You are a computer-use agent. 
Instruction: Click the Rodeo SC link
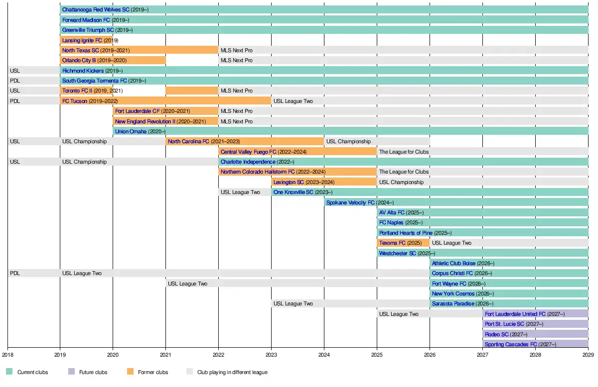[x=497, y=334]
